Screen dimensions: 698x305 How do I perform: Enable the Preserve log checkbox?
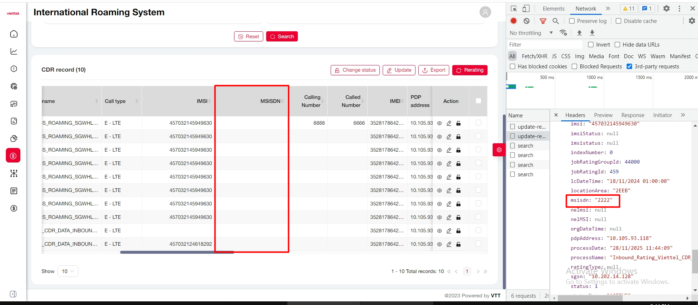pyautogui.click(x=572, y=21)
